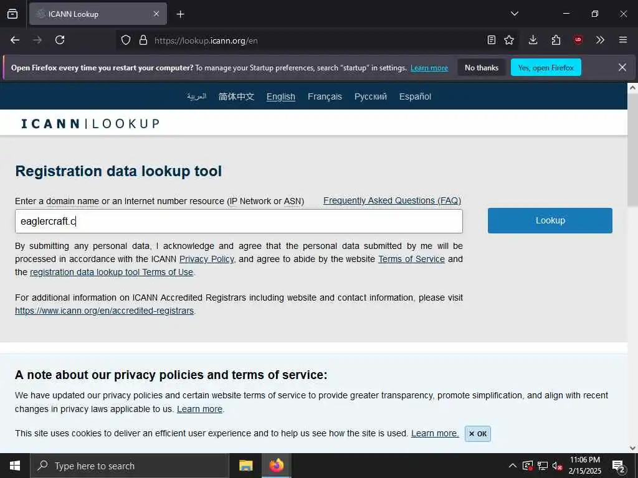The height and width of the screenshot is (478, 638).
Task: Open File Explorer from taskbar
Action: coord(245,466)
